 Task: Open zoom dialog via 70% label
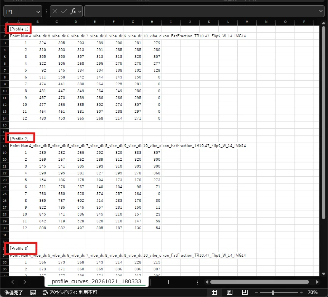312,292
